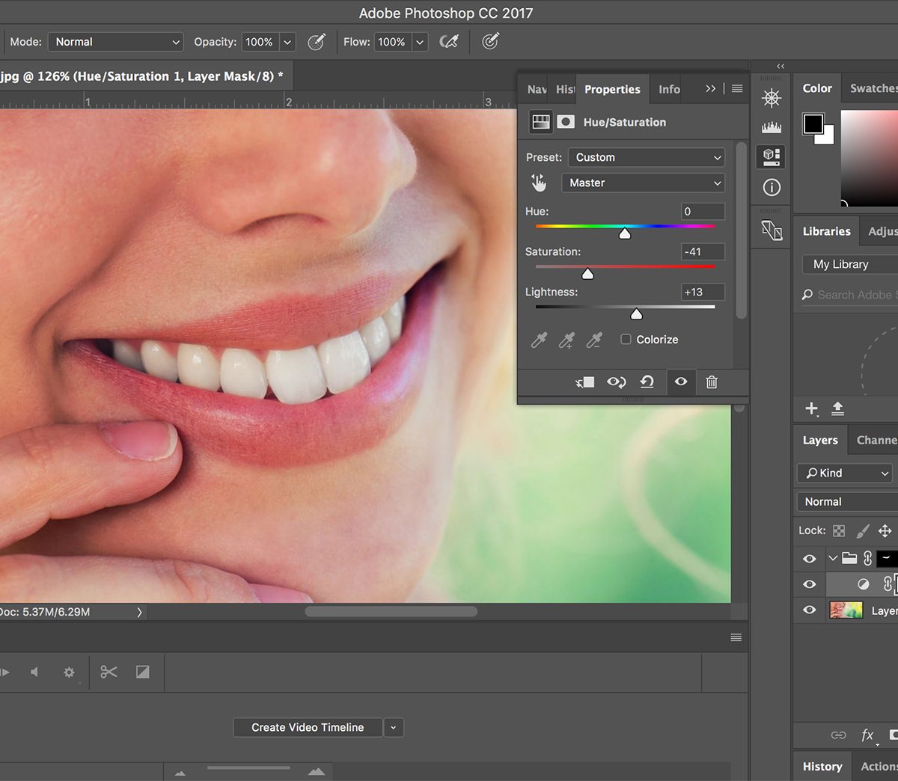898x781 pixels.
Task: Open the Flow slider dropdown arrow
Action: click(x=420, y=42)
